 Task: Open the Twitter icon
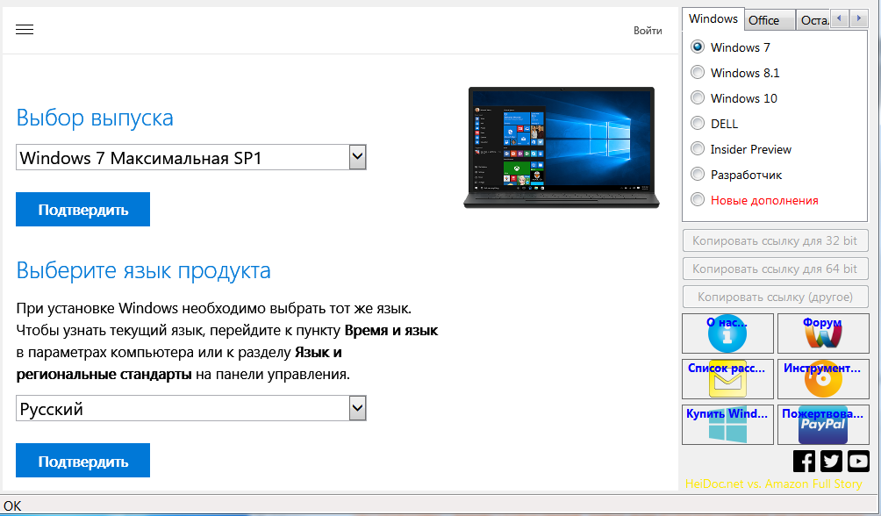point(831,461)
